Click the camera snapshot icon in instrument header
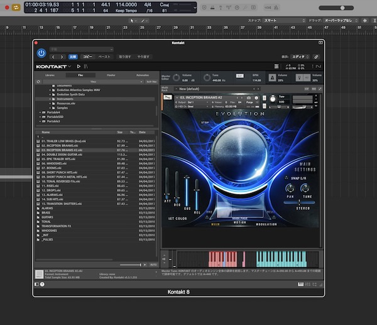Viewport: 377px width, 325px height. pyautogui.click(x=249, y=97)
